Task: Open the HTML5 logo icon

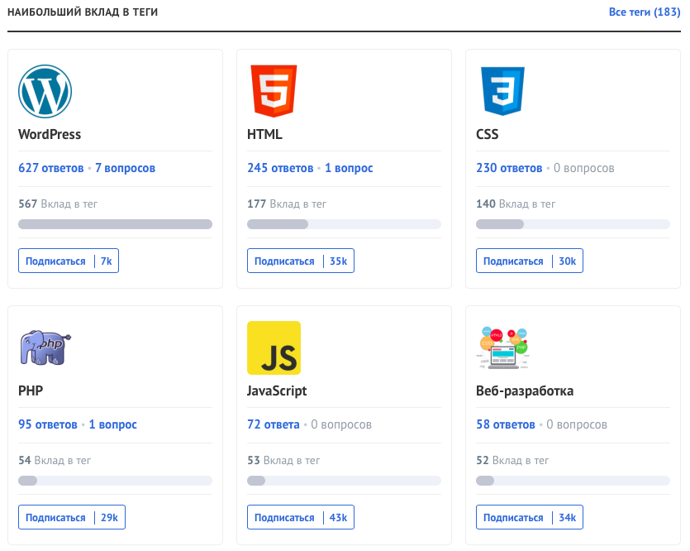Action: (x=274, y=92)
